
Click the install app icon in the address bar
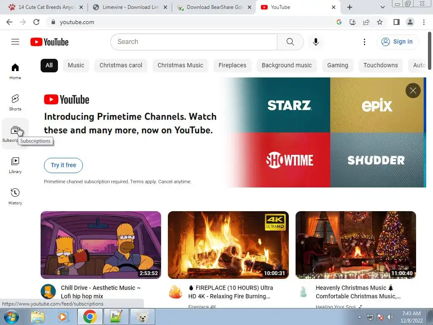(353, 22)
